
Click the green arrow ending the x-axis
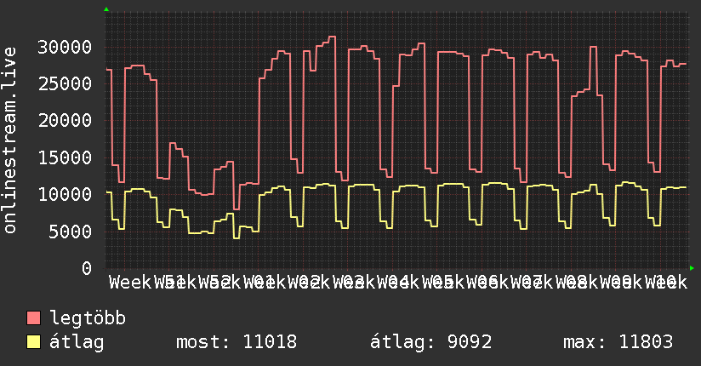(692, 268)
